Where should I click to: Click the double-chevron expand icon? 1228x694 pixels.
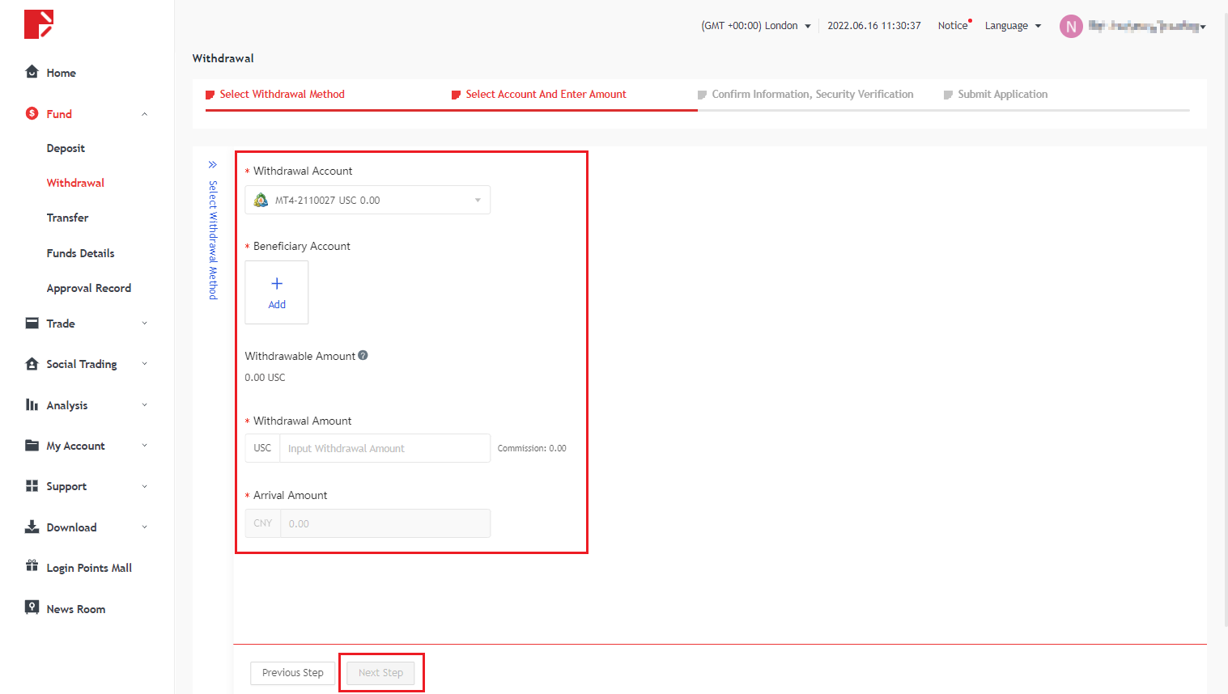(x=213, y=164)
